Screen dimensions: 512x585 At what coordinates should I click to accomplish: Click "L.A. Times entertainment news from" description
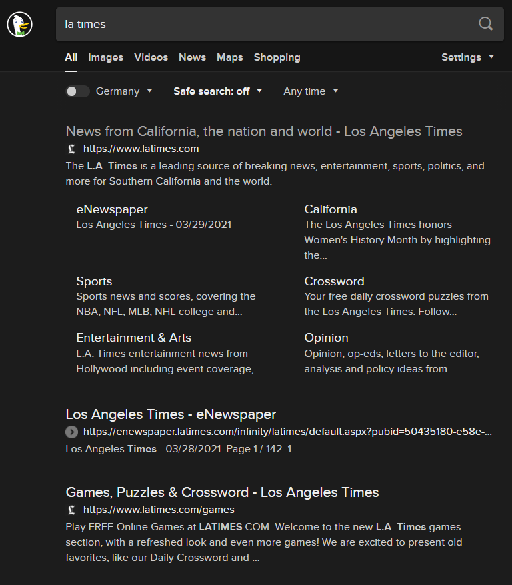pos(169,361)
